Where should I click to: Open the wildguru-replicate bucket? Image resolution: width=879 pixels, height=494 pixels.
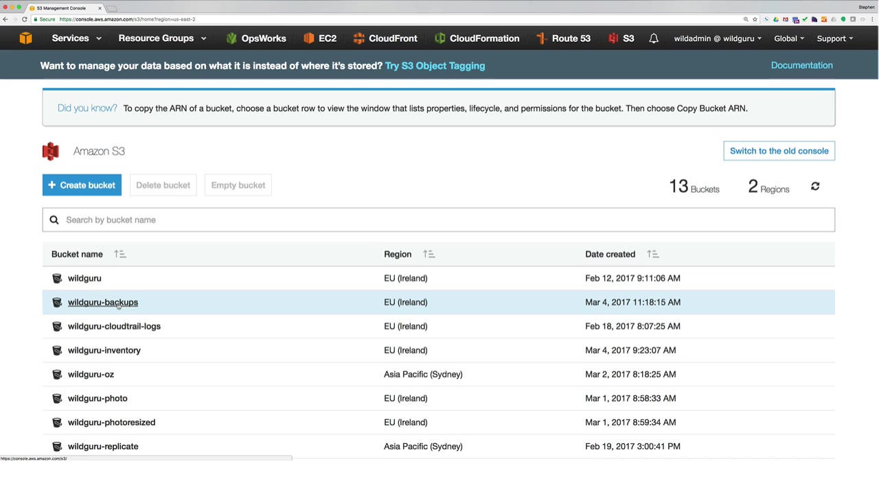pos(103,447)
